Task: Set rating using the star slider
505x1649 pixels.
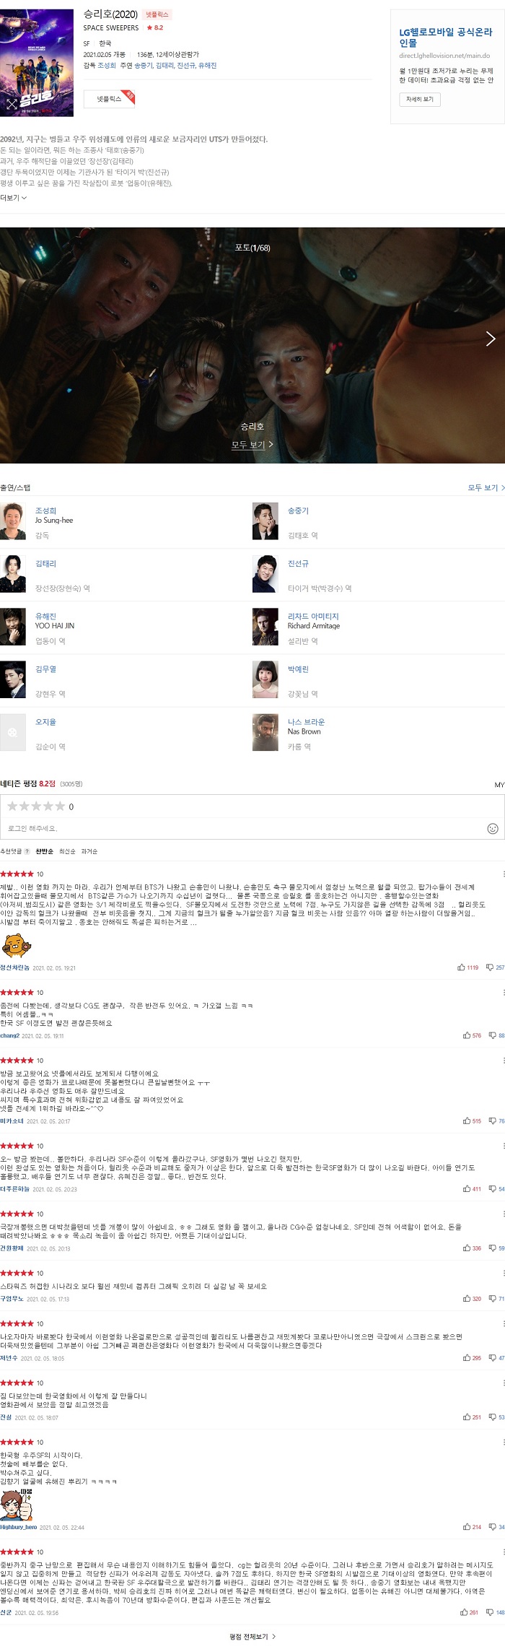Action: tap(35, 806)
